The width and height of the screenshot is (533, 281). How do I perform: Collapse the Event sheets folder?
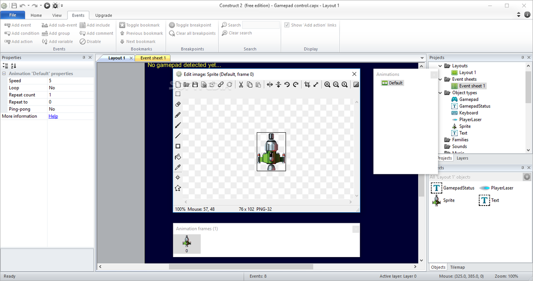[441, 79]
